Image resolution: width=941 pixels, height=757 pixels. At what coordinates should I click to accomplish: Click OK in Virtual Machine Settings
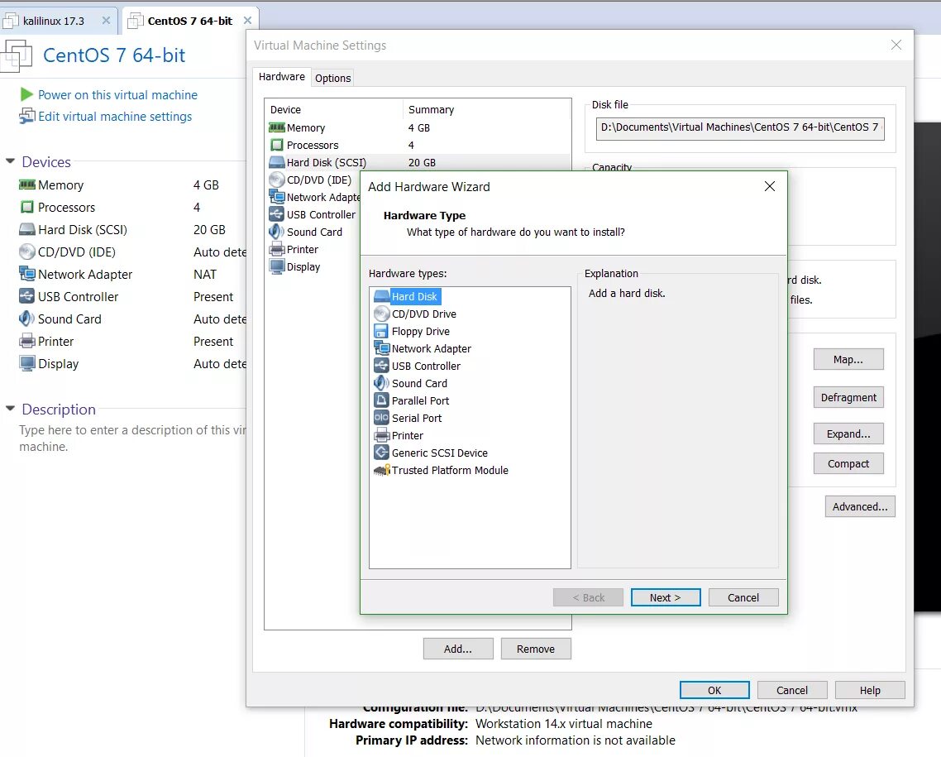(714, 690)
